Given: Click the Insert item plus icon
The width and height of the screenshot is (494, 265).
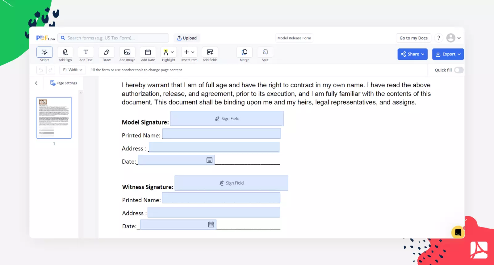Looking at the screenshot, I should 186,52.
